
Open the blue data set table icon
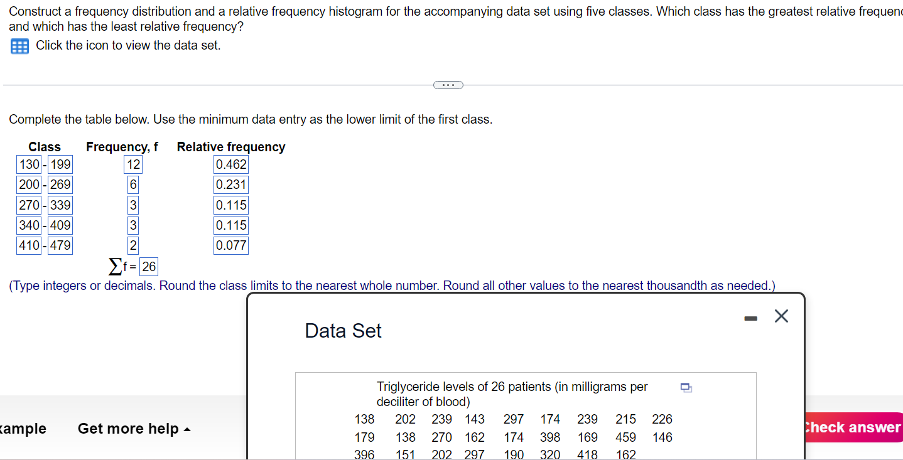19,45
